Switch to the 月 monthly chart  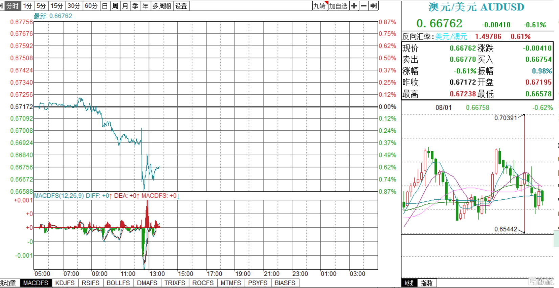(x=125, y=6)
